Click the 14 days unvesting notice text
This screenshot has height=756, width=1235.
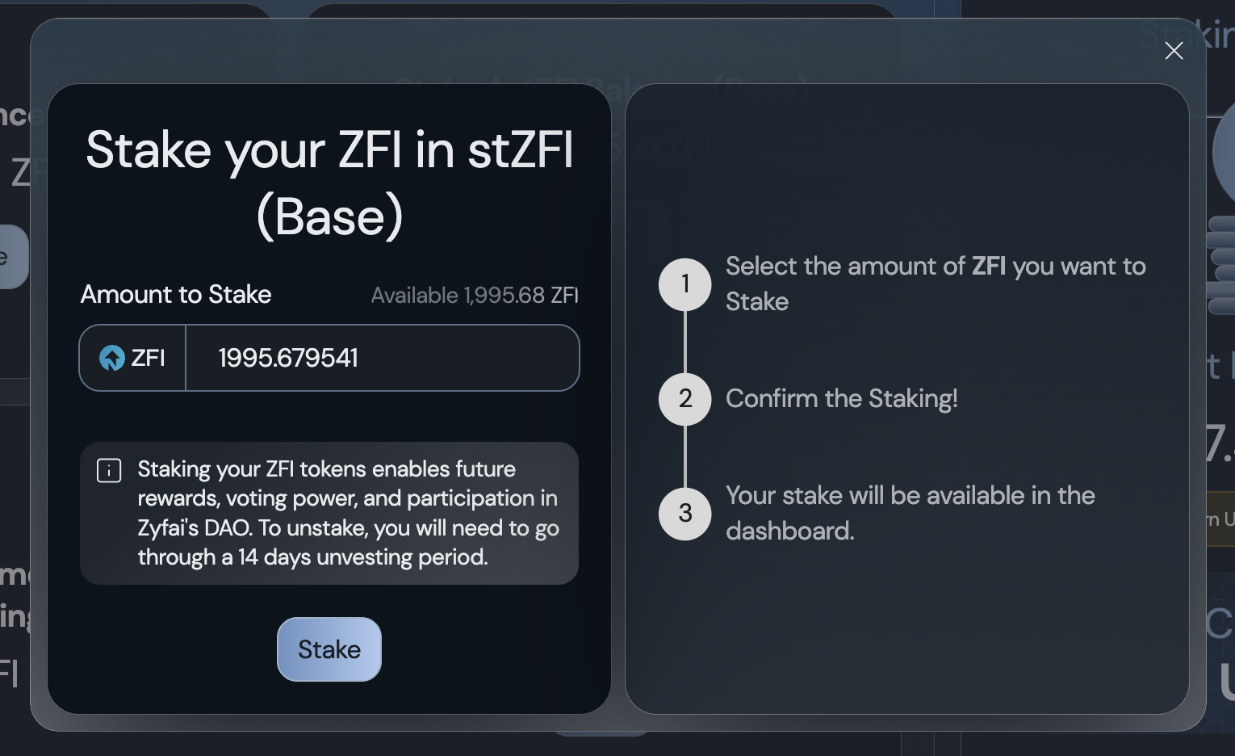pyautogui.click(x=348, y=513)
